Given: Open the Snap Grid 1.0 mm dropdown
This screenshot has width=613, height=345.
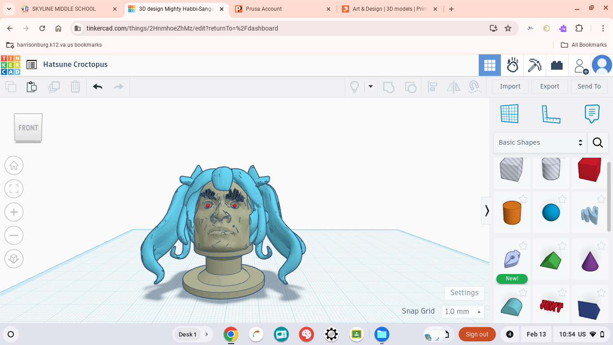Looking at the screenshot, I should (x=463, y=311).
